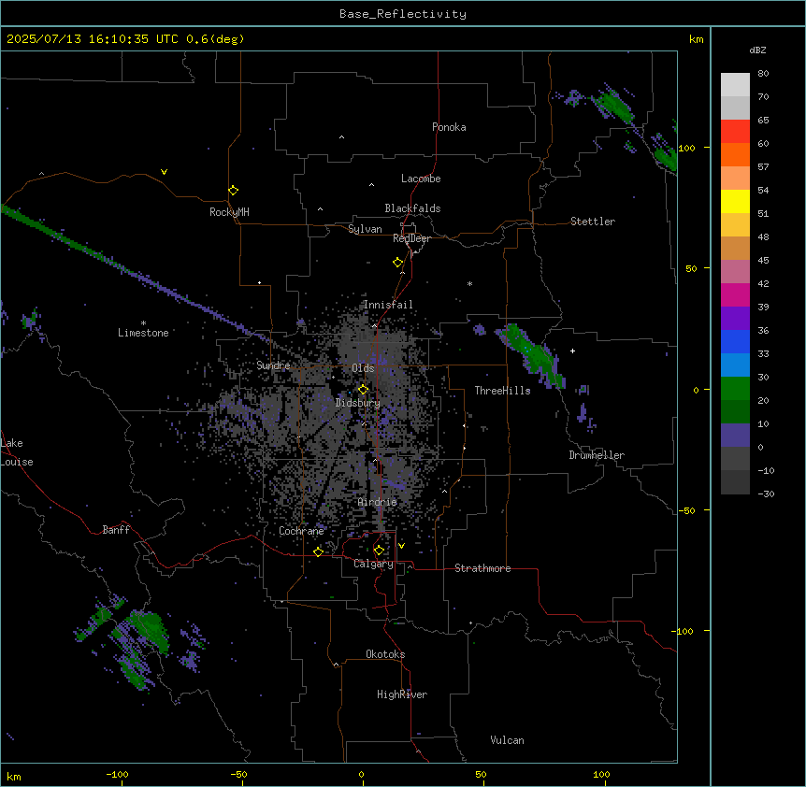Screen dimensions: 806x787
Task: Click the asterisk marker above Limestone label
Action: click(x=143, y=322)
